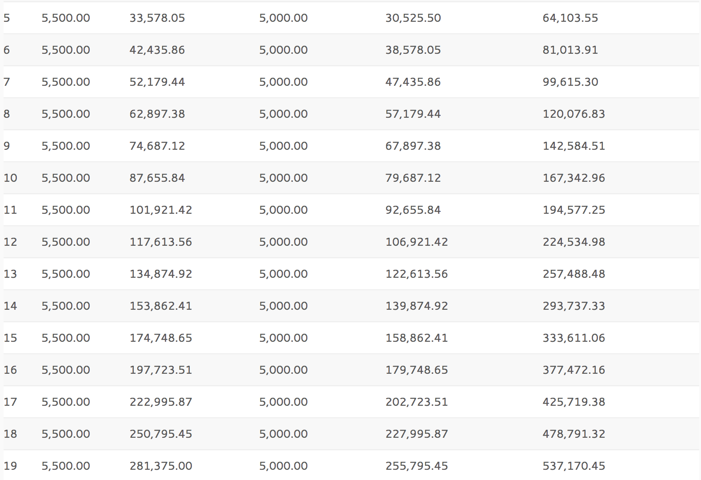Click the 222,995.87 cell in row 17
Image resolution: width=701 pixels, height=480 pixels.
[161, 402]
